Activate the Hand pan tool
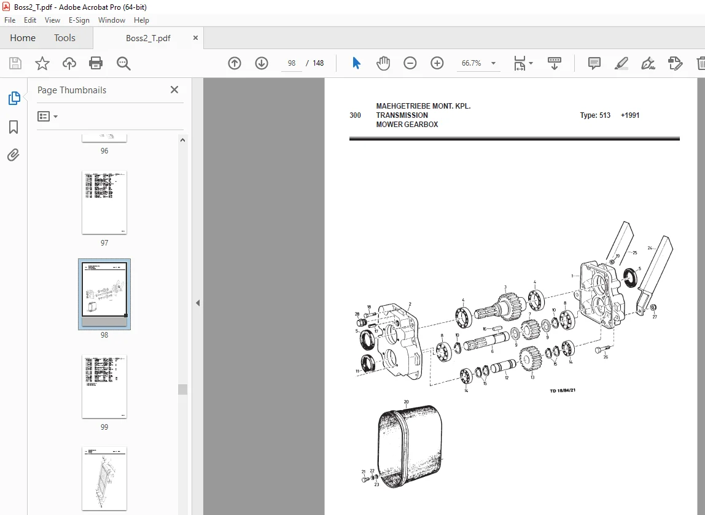This screenshot has width=705, height=515. pos(383,63)
